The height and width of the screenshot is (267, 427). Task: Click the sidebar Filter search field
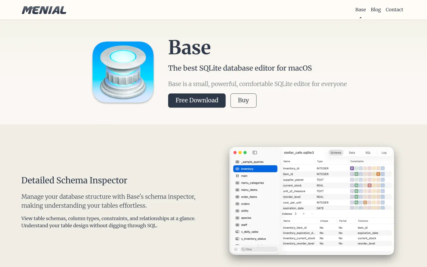click(x=259, y=249)
